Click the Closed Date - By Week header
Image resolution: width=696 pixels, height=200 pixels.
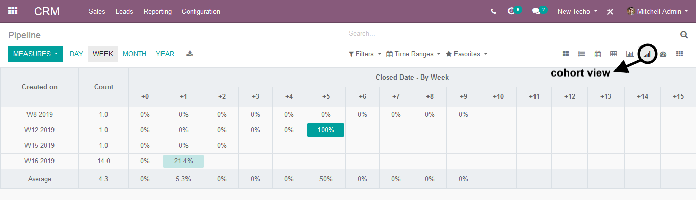click(412, 78)
